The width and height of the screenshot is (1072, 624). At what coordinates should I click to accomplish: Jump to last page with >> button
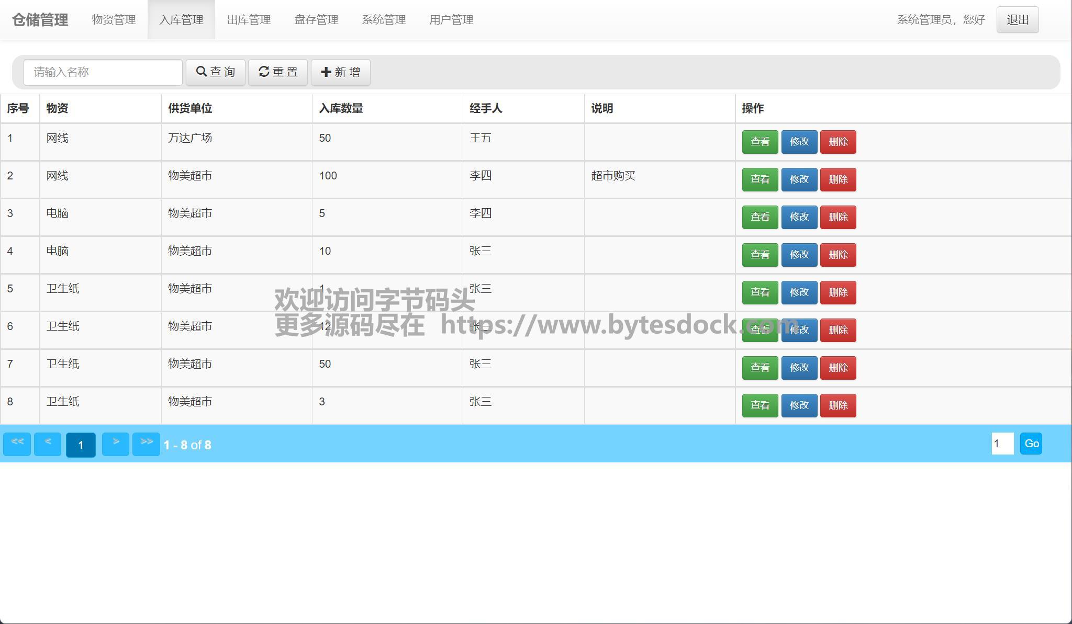pyautogui.click(x=146, y=444)
